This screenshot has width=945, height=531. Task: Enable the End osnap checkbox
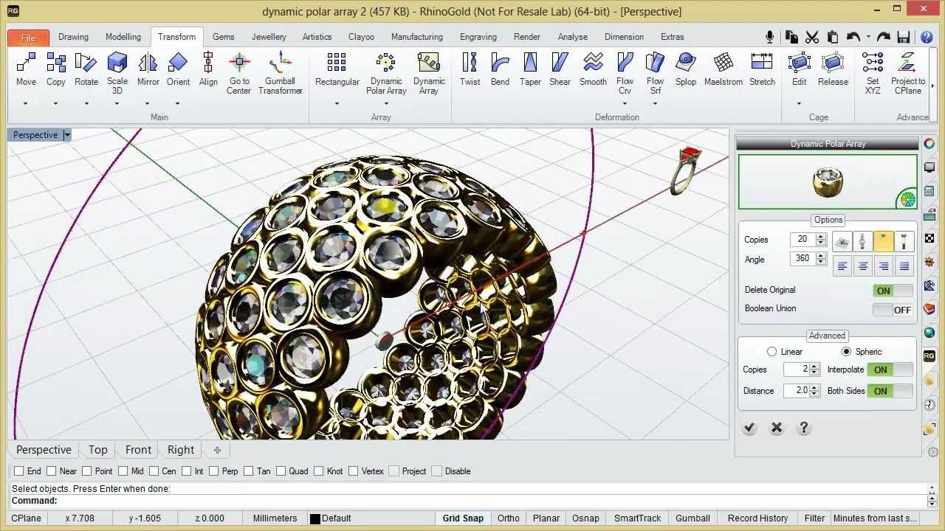18,471
